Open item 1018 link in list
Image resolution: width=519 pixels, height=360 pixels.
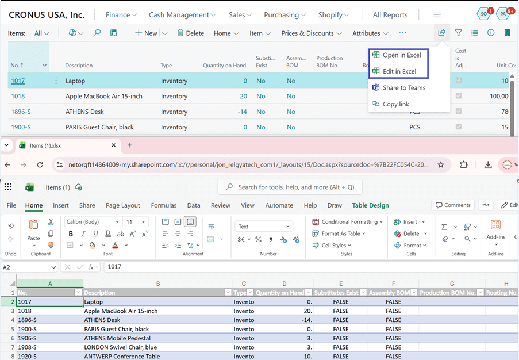(x=18, y=97)
